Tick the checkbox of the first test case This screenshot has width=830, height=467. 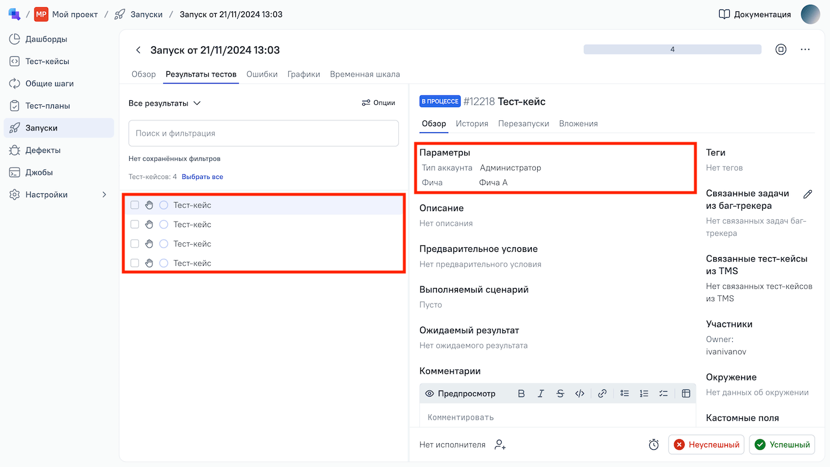coord(135,205)
